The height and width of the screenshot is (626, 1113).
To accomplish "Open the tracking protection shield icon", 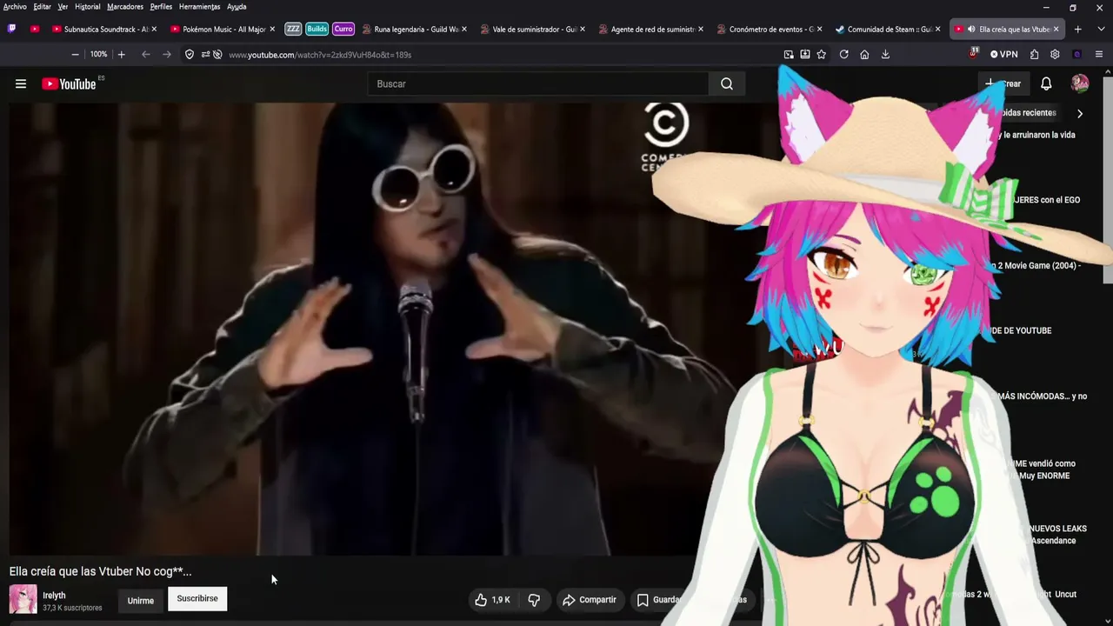I will pyautogui.click(x=190, y=54).
